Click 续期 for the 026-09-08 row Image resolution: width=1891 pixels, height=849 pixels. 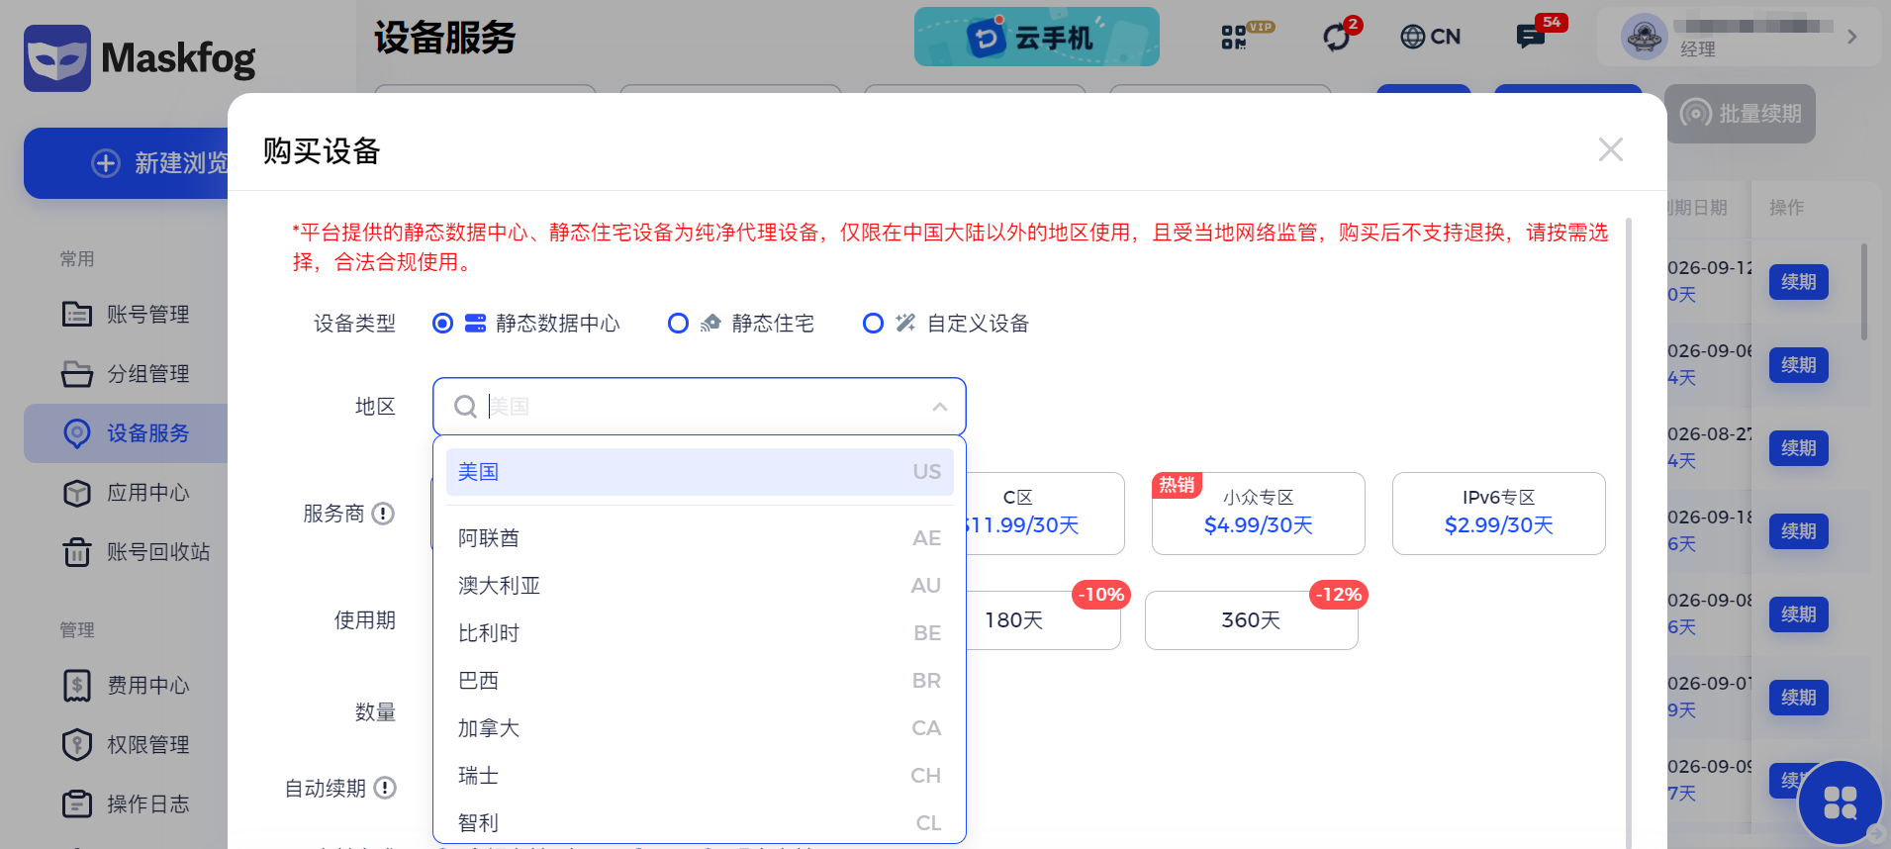click(x=1799, y=614)
